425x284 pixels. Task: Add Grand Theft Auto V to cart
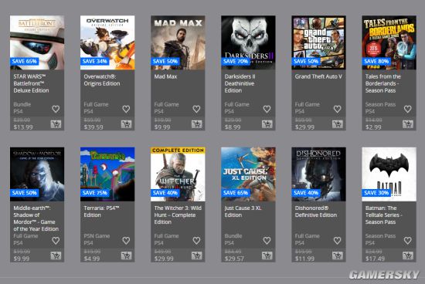tap(338, 124)
